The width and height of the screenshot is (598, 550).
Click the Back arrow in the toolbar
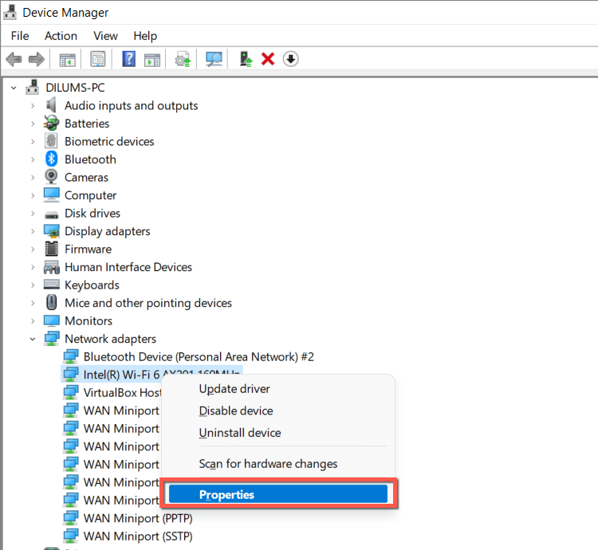[14, 59]
